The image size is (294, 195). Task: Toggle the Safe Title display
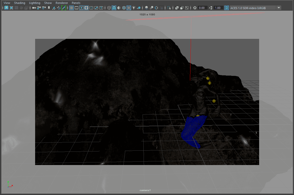tap(101, 8)
